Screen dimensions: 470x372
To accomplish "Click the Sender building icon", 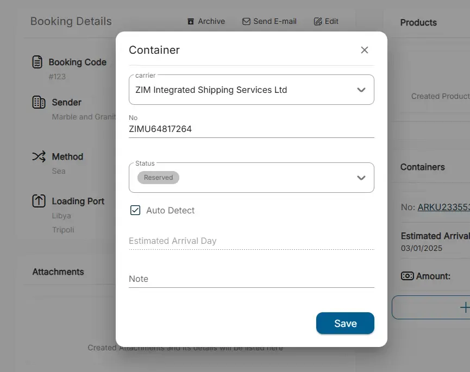I will [x=39, y=102].
